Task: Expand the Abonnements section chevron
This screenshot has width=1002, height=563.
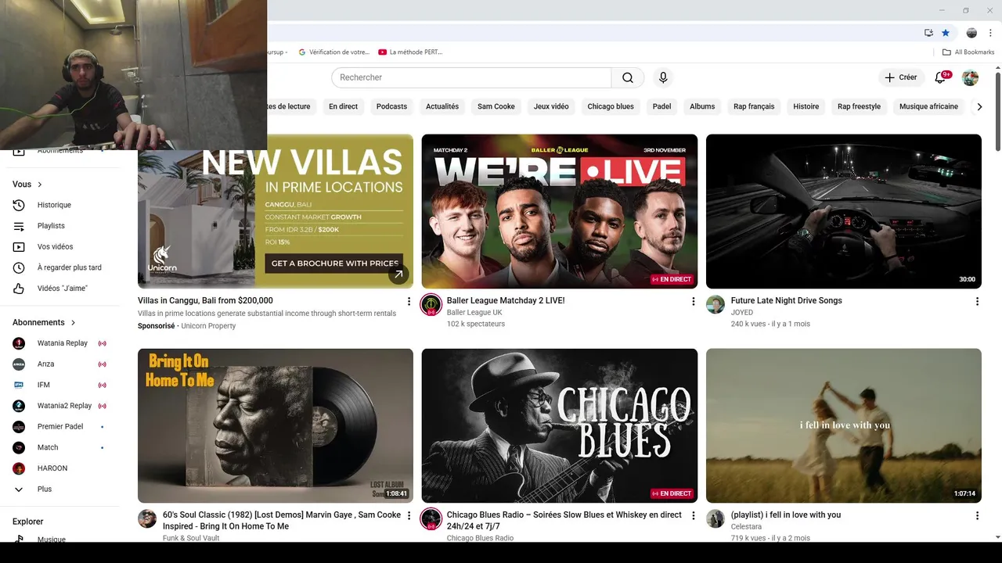Action: pos(74,322)
